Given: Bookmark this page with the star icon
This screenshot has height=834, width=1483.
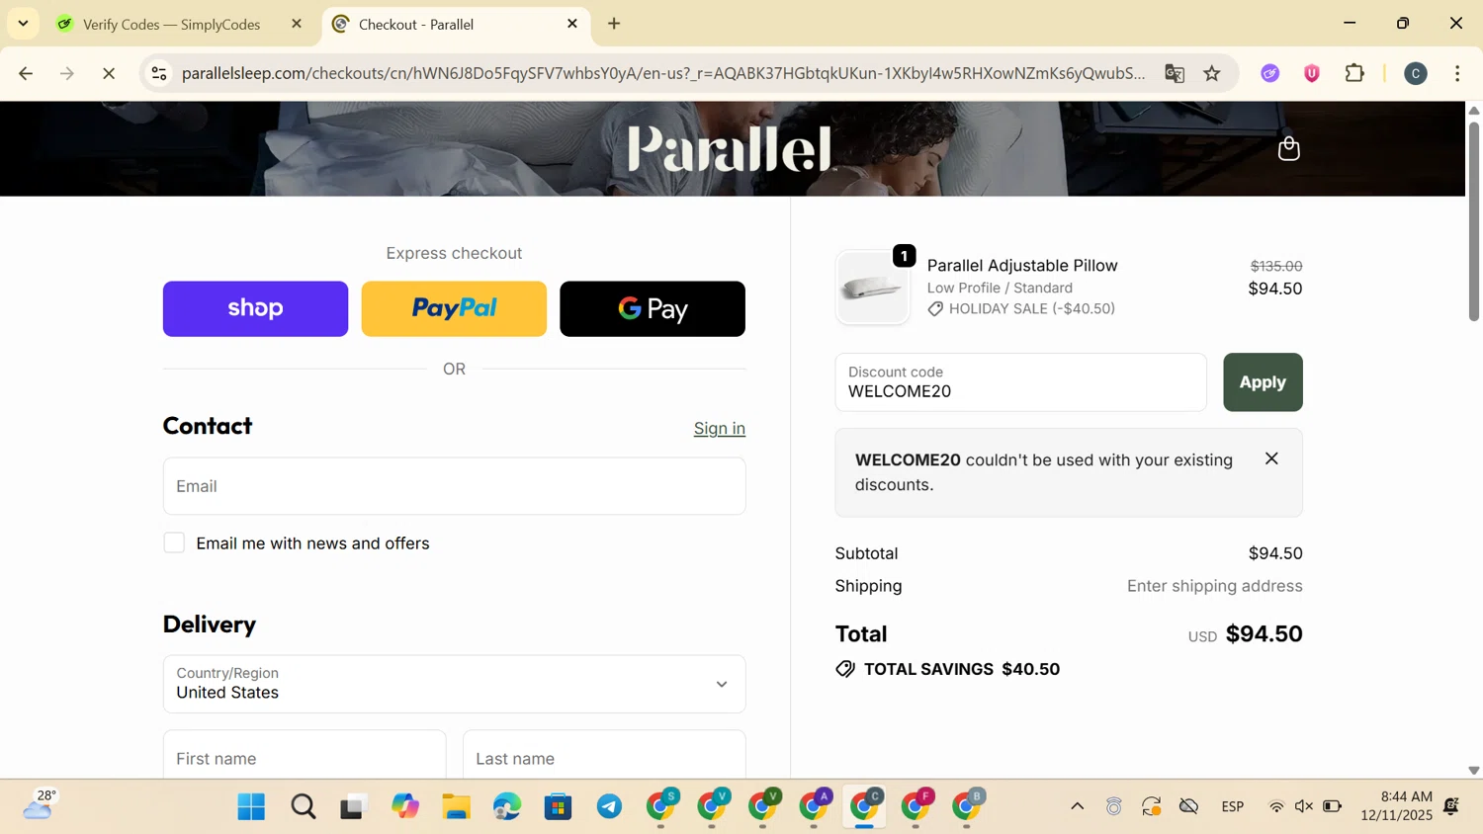Looking at the screenshot, I should point(1212,73).
